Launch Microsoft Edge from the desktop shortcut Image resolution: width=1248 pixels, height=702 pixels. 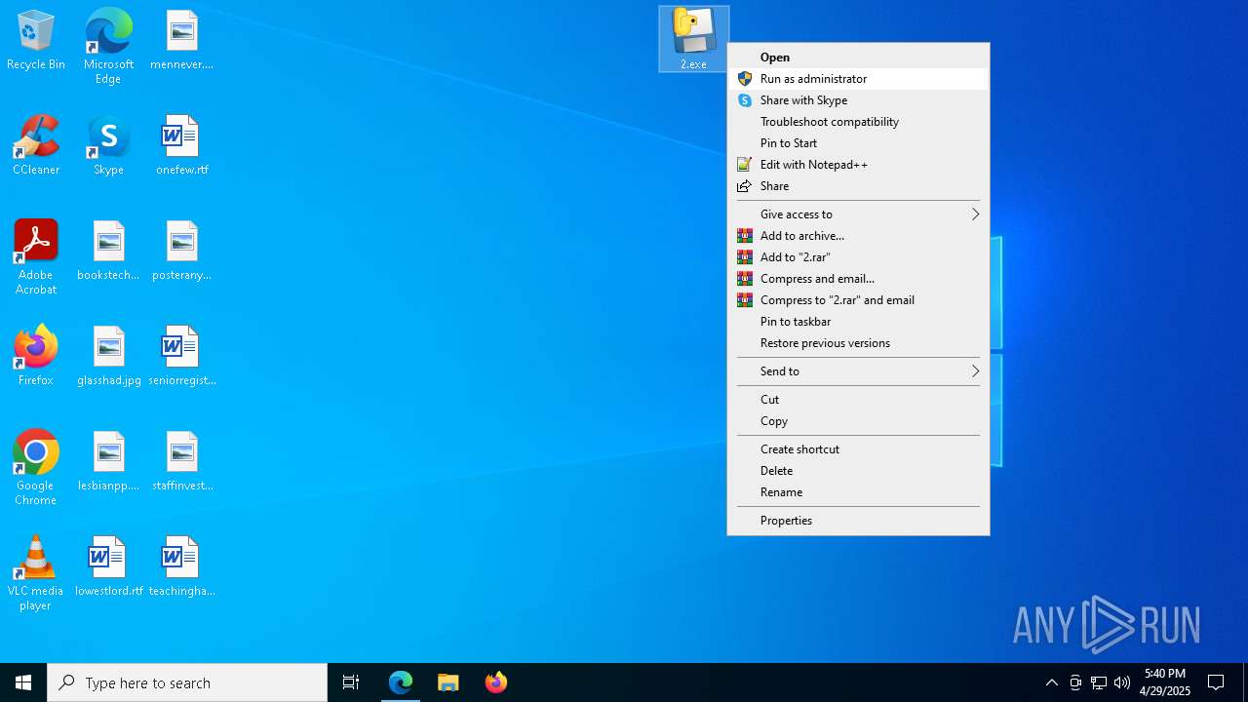[108, 46]
